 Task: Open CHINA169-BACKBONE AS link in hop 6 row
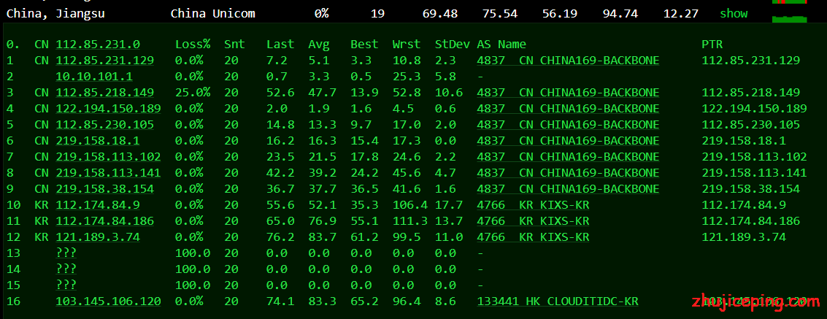568,141
